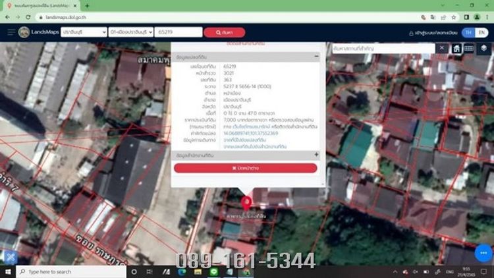Click the red close window button

click(x=246, y=168)
